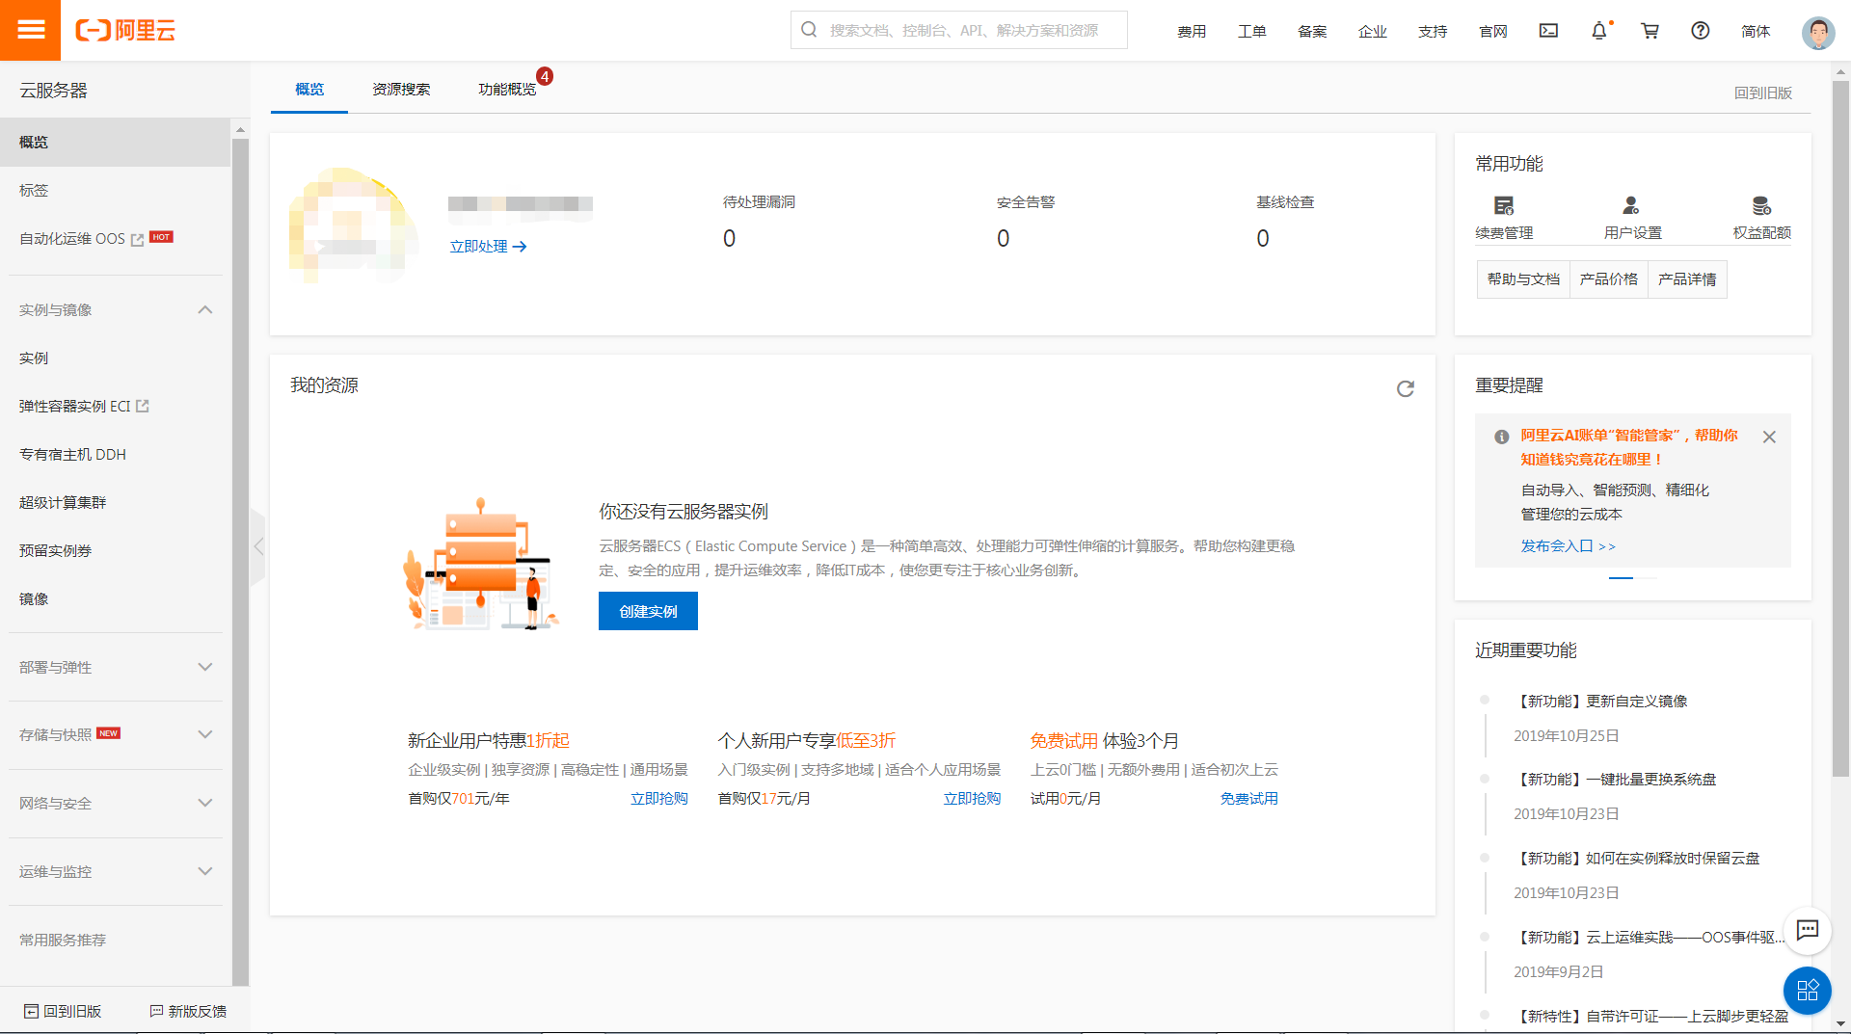Screen dimensions: 1851x1034
Task: Open the OOS external link icon
Action: coord(137,239)
